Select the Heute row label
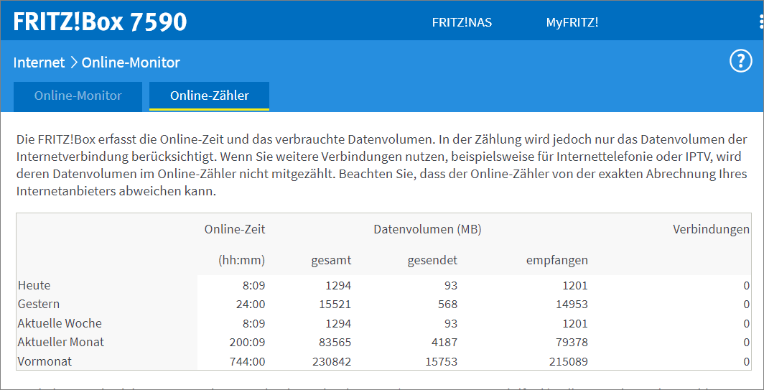This screenshot has width=764, height=390. (34, 285)
